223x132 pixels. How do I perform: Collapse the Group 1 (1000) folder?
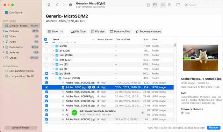click(56, 78)
